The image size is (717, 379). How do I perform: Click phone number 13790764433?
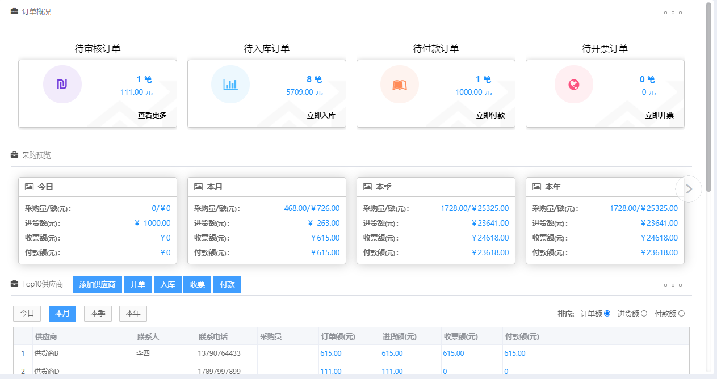[219, 353]
